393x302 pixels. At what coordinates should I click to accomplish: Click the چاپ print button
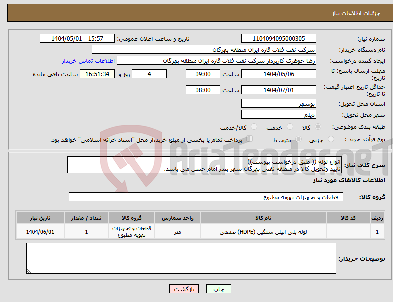219,289
